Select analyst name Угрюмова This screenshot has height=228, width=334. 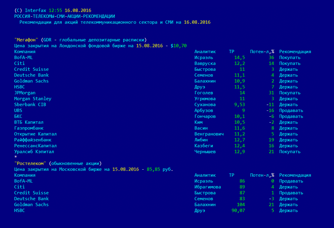click(205, 99)
